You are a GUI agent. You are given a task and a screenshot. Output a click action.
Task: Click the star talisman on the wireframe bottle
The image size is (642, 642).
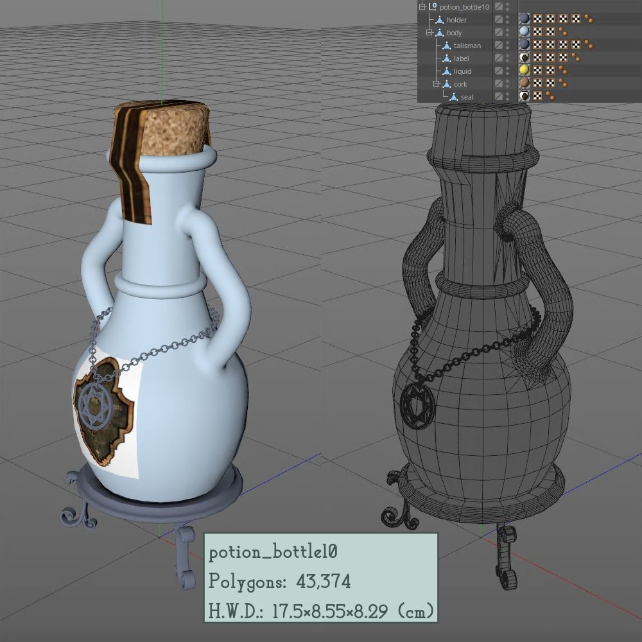click(x=417, y=406)
